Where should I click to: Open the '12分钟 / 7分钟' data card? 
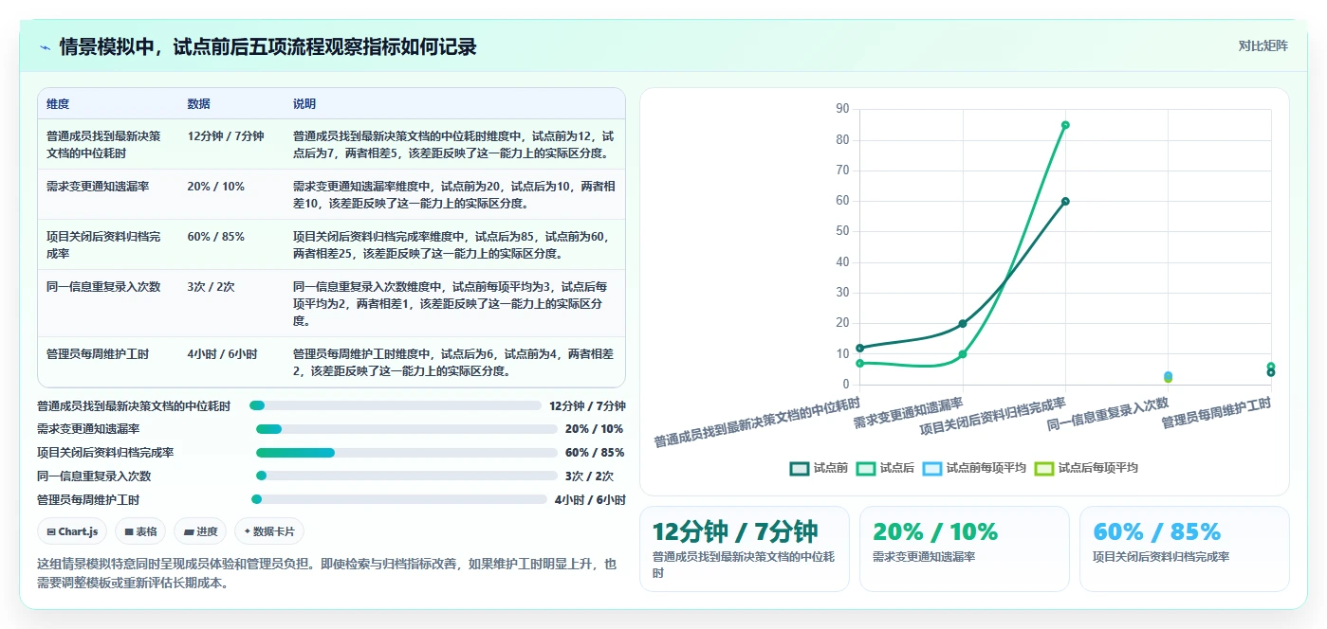tap(745, 549)
